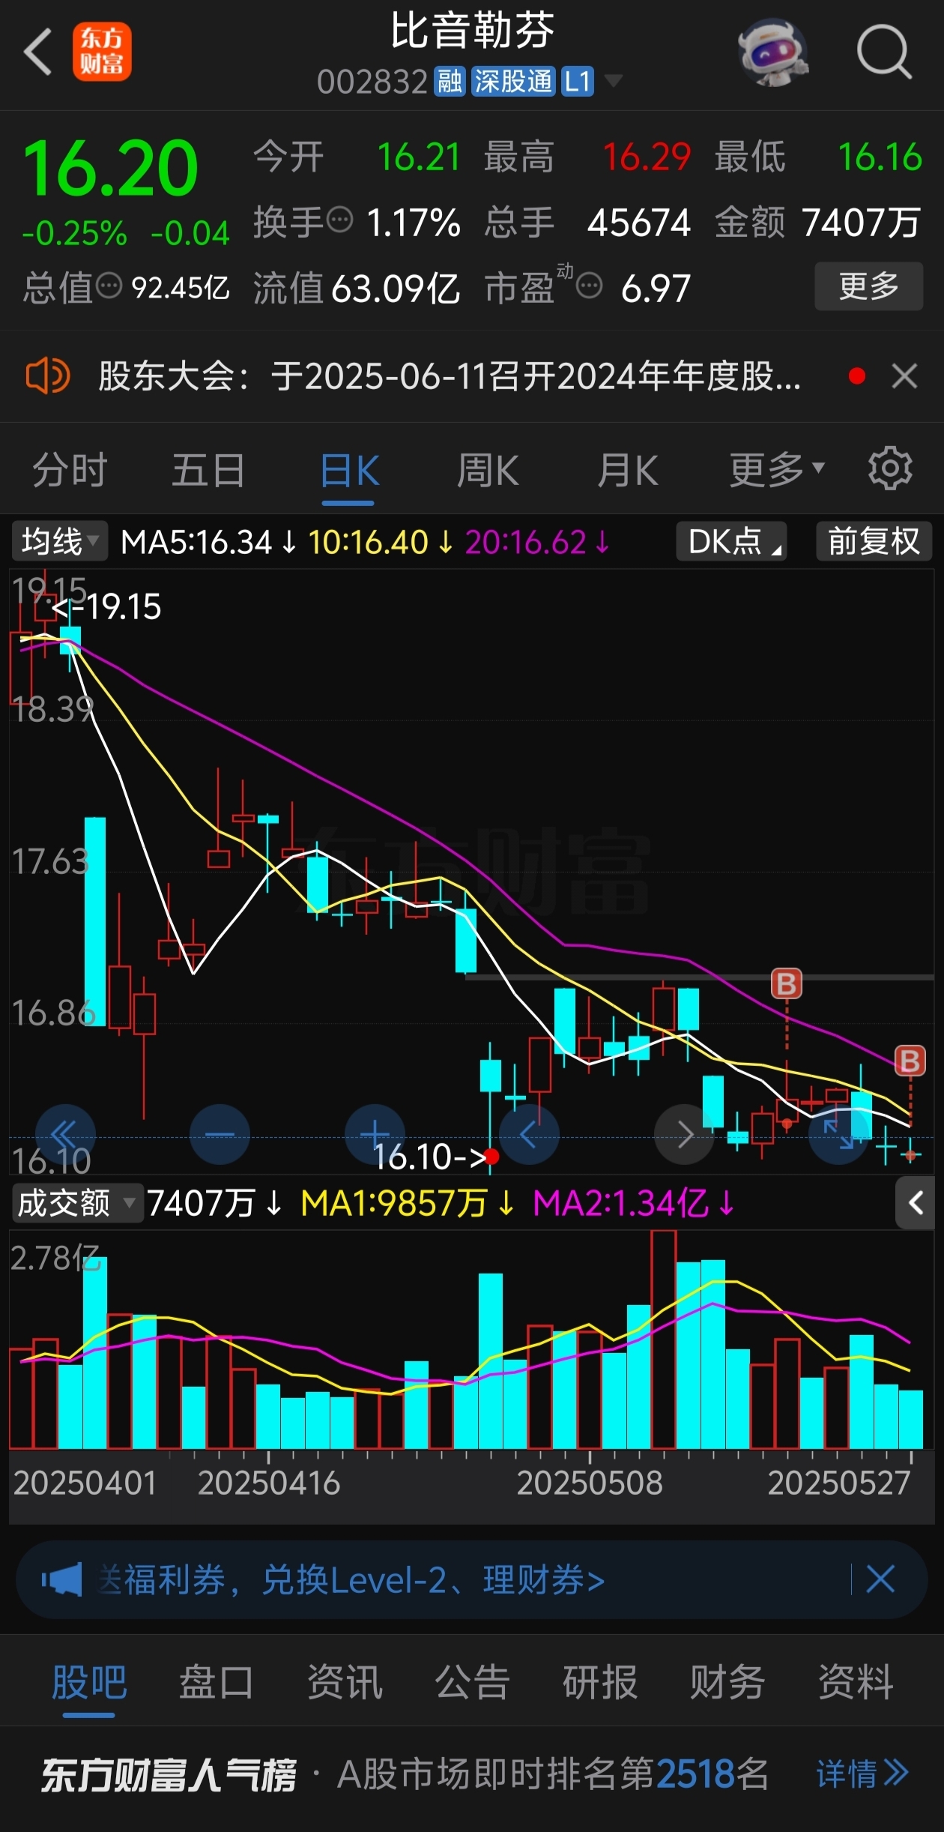Tap the megaphone promo icon

[61, 1579]
